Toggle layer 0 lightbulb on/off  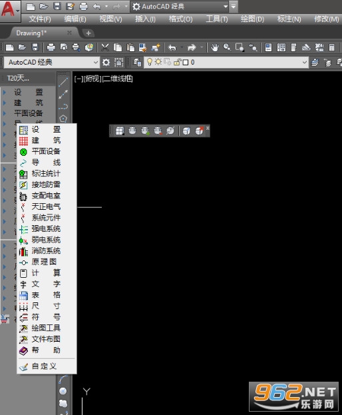[x=149, y=62]
